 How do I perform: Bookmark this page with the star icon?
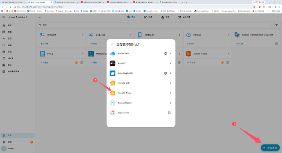pyautogui.click(x=254, y=7)
